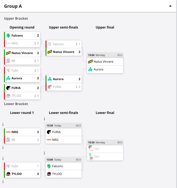Open the 13:00 Monday upper final match
Image resolution: width=177 pixels, height=188 pixels.
tap(105, 63)
